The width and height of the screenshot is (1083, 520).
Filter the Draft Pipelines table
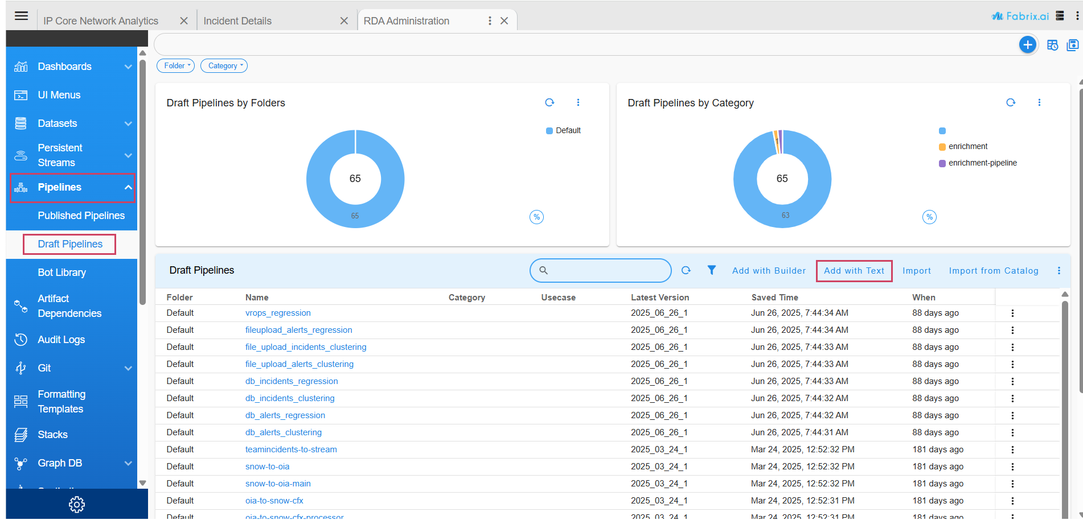coord(712,270)
